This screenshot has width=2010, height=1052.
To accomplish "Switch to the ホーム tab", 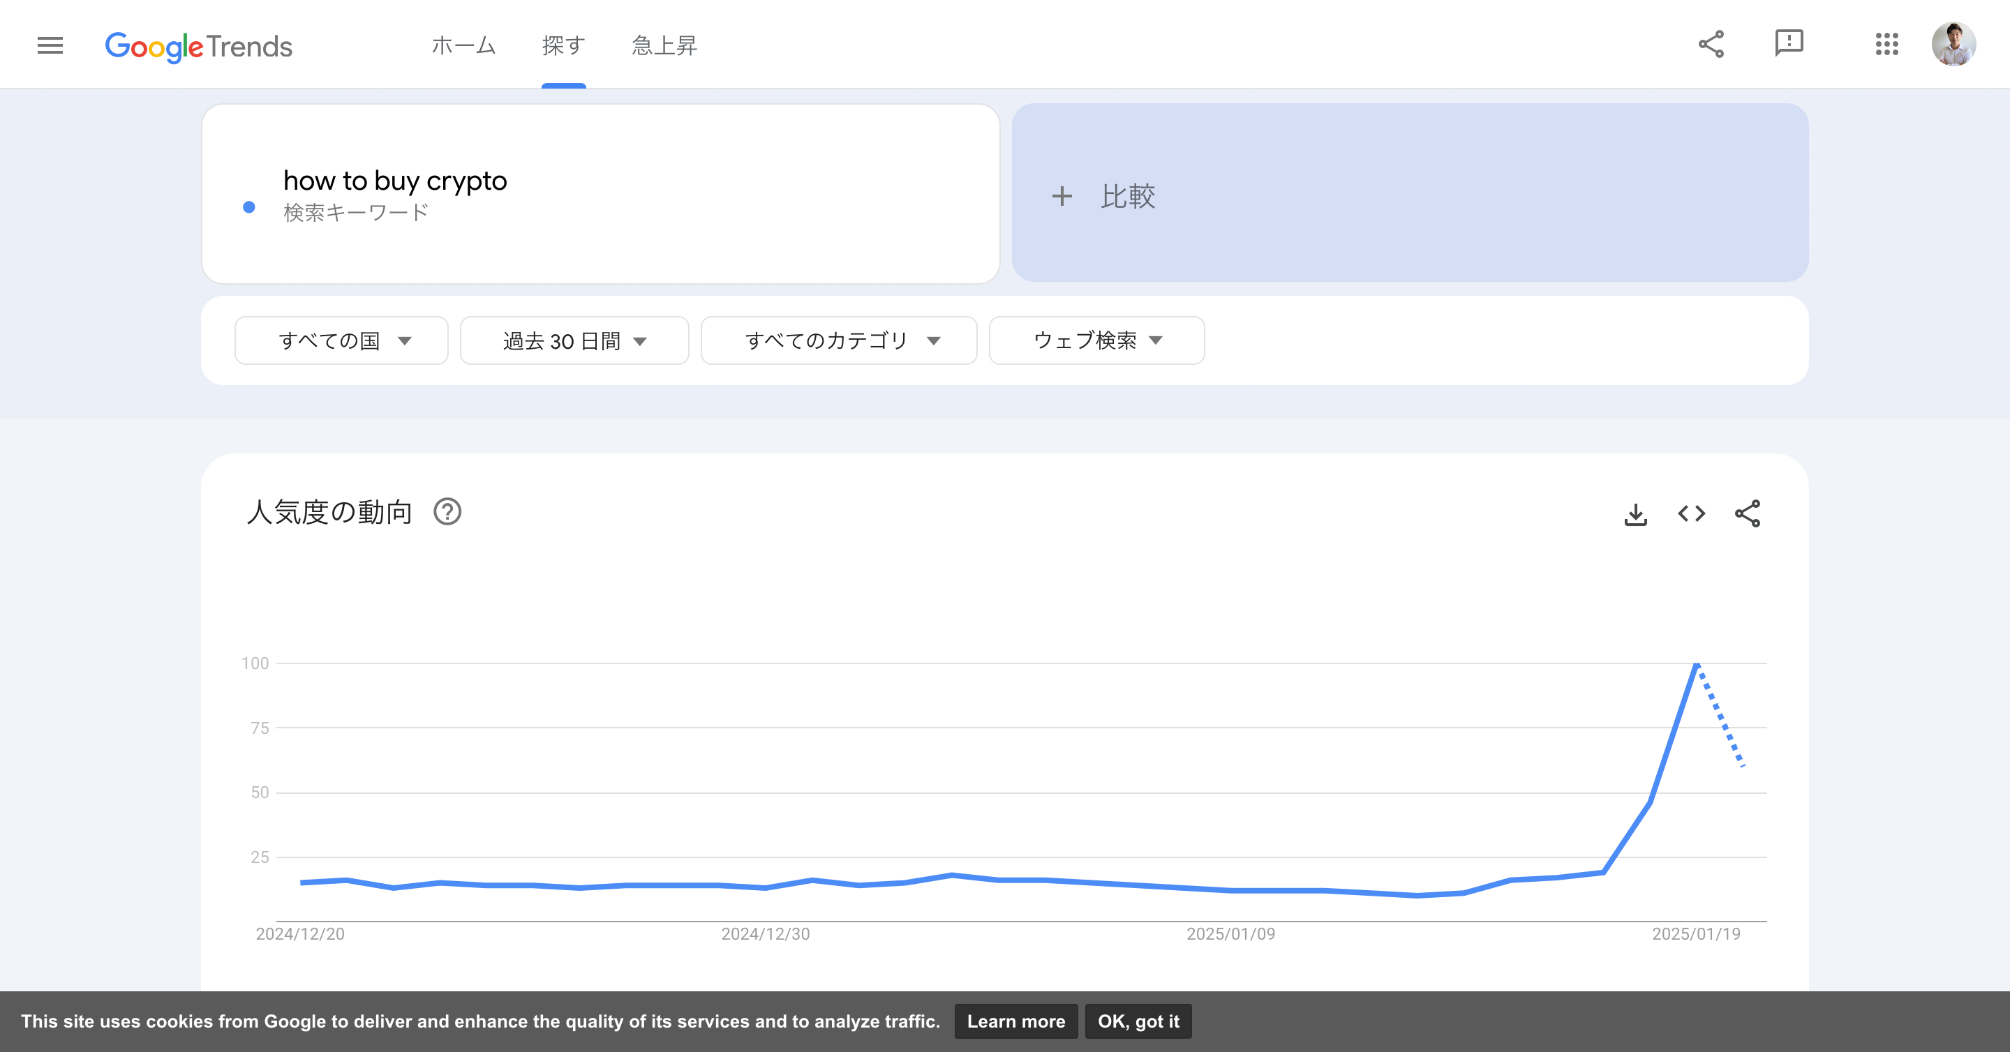I will [x=463, y=45].
